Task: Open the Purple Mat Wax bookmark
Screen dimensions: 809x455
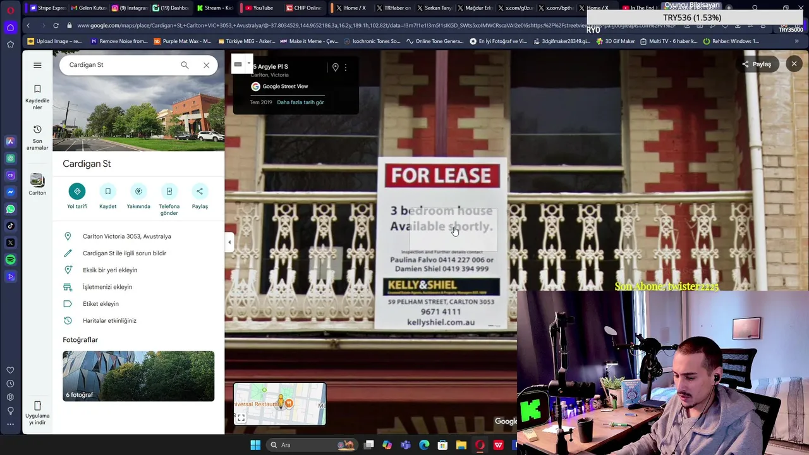Action: tap(183, 41)
